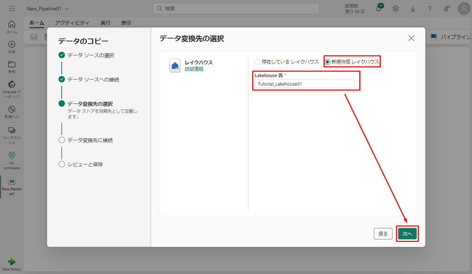Viewport: 472px width, 274px height.
Task: Select New_Pipeline01 item in the sidebar
Action: pos(12,187)
